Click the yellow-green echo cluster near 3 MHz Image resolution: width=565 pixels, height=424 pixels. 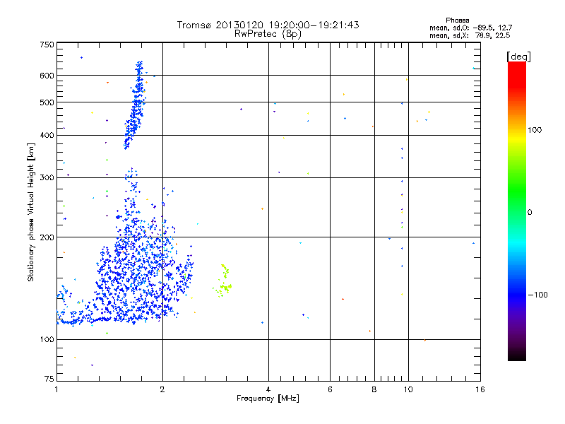(223, 282)
